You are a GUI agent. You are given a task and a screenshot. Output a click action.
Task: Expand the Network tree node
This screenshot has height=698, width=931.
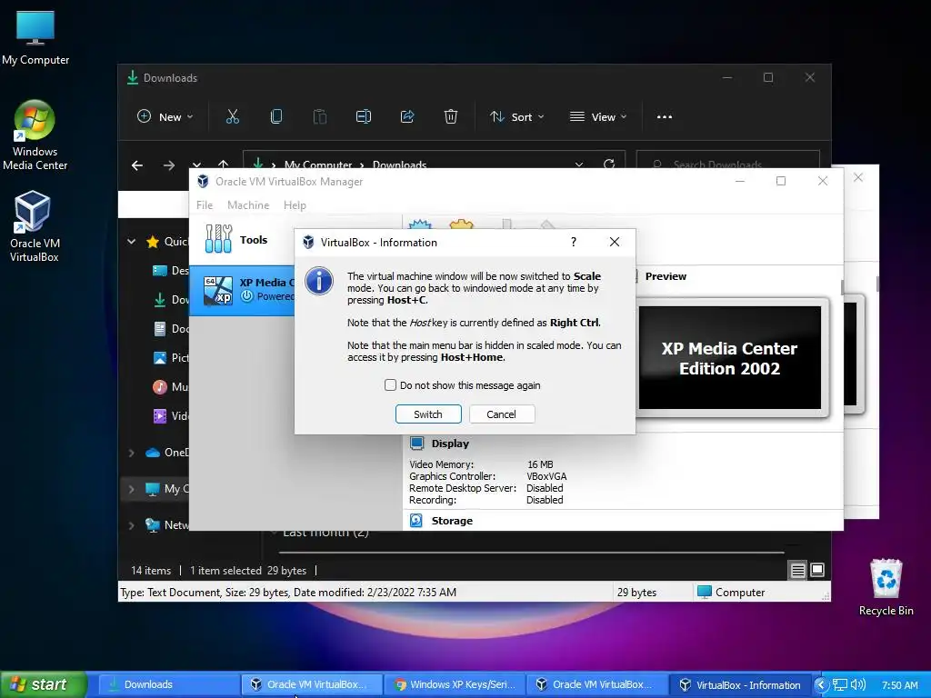click(x=132, y=525)
